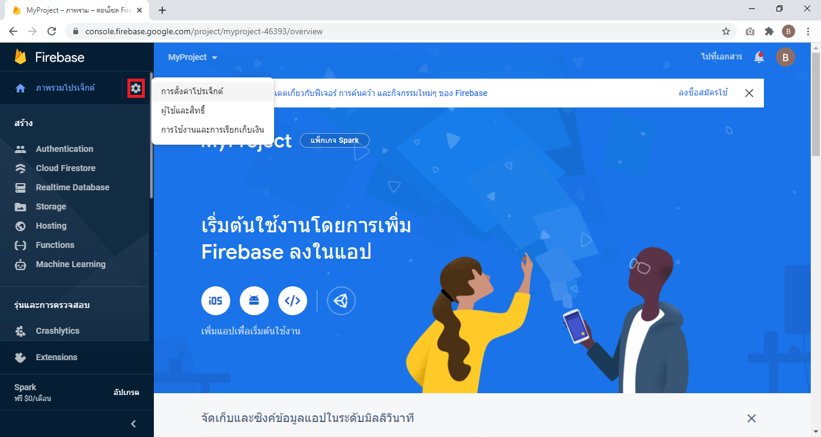
Task: Click the browser address bar URL
Action: (x=204, y=31)
